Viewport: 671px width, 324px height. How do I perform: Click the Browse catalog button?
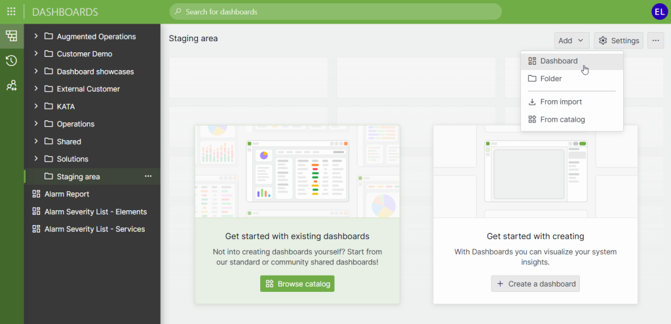click(297, 284)
